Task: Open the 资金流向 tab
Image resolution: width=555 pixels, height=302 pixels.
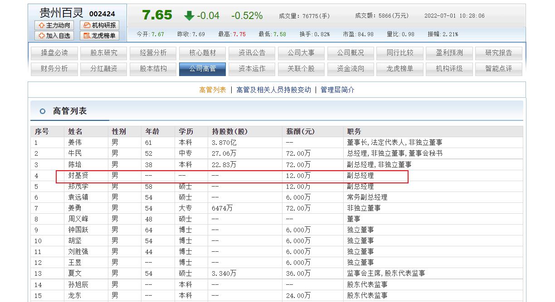Action: coord(351,69)
